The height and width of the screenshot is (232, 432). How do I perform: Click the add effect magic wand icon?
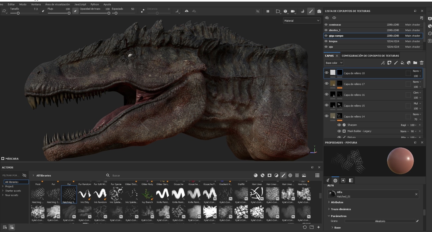(383, 63)
